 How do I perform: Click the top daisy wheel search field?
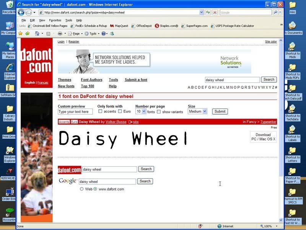(x=232, y=80)
